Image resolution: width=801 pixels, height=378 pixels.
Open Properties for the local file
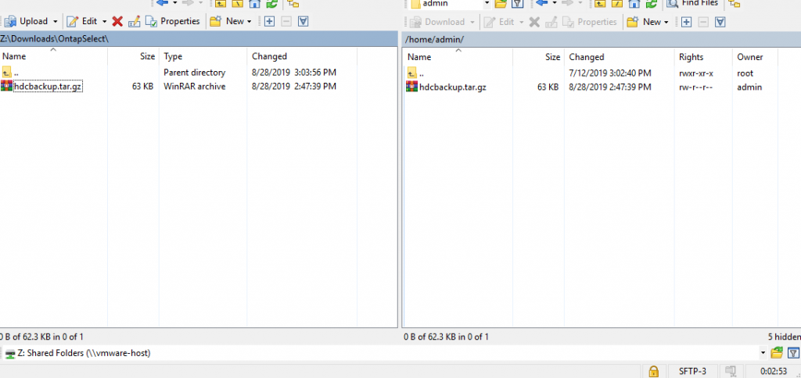click(173, 21)
